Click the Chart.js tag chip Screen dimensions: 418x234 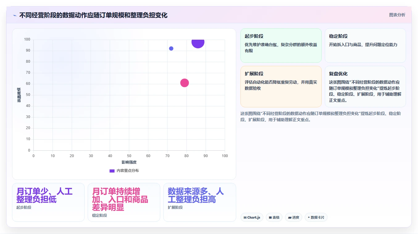point(252,217)
